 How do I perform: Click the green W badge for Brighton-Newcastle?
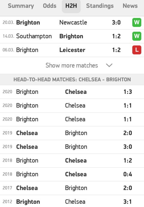tap(137, 22)
